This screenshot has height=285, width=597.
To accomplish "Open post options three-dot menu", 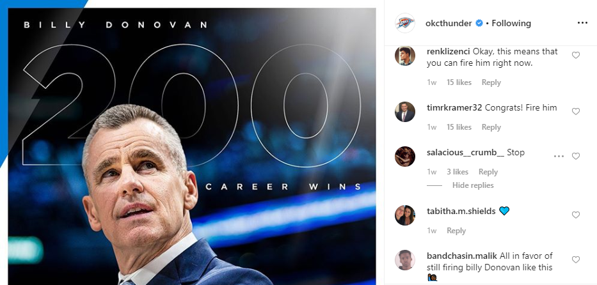I will [582, 23].
